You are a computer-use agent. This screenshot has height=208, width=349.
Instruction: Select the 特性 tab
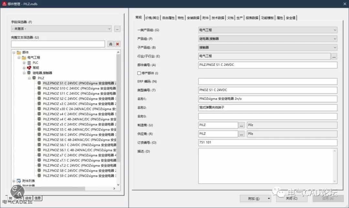click(x=181, y=18)
